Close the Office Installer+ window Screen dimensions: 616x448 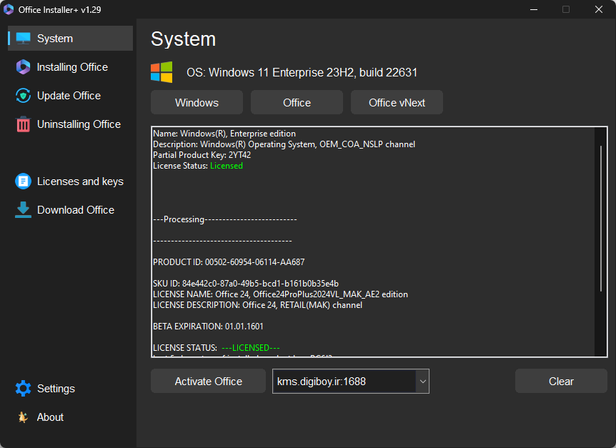pos(598,9)
